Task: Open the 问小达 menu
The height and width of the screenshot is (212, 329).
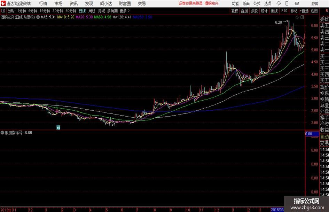Action: 106,3
